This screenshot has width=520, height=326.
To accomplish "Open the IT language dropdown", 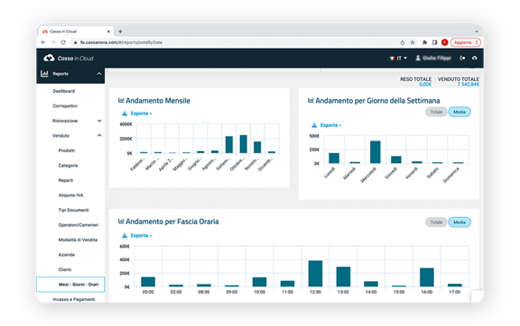I will pos(398,59).
